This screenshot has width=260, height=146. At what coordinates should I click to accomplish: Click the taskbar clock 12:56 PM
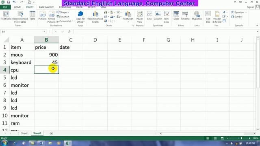pyautogui.click(x=250, y=143)
